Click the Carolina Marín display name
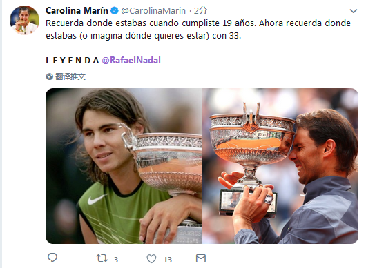The height and width of the screenshot is (268, 366). tap(77, 11)
